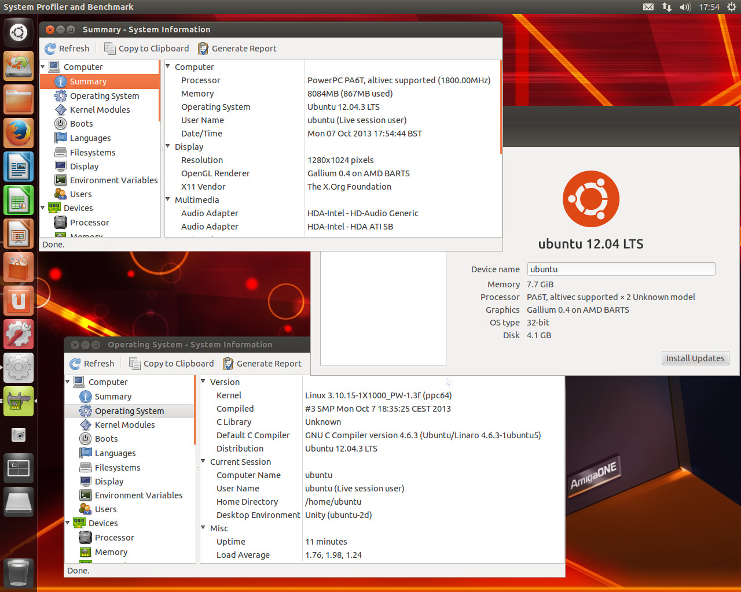Open the Files home folder launcher icon
The height and width of the screenshot is (592, 741).
pos(19,99)
